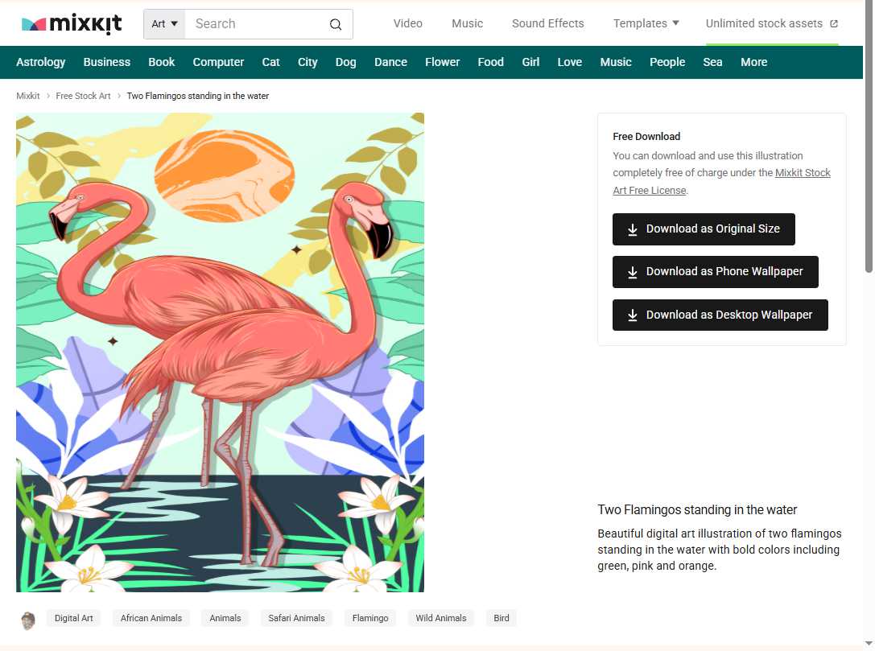Click the flamingo illustration preview
The width and height of the screenshot is (875, 651).
click(x=220, y=352)
